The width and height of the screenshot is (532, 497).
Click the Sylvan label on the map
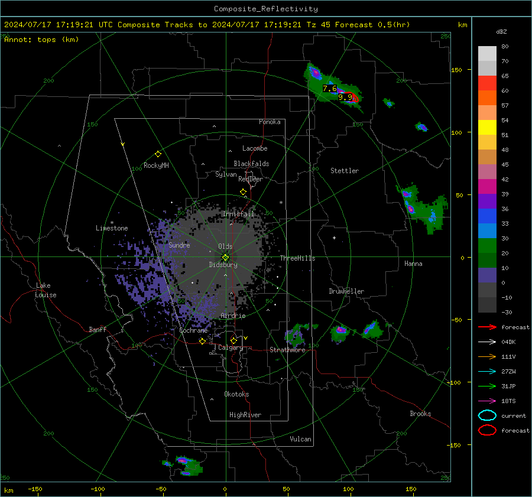(226, 174)
